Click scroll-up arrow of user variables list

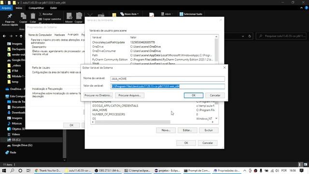point(216,37)
